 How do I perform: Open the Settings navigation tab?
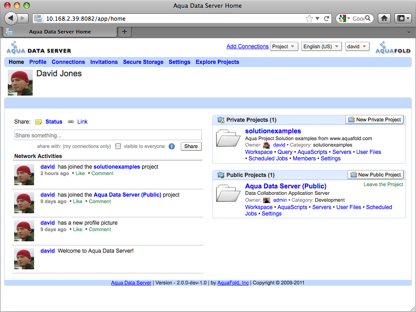pyautogui.click(x=179, y=62)
